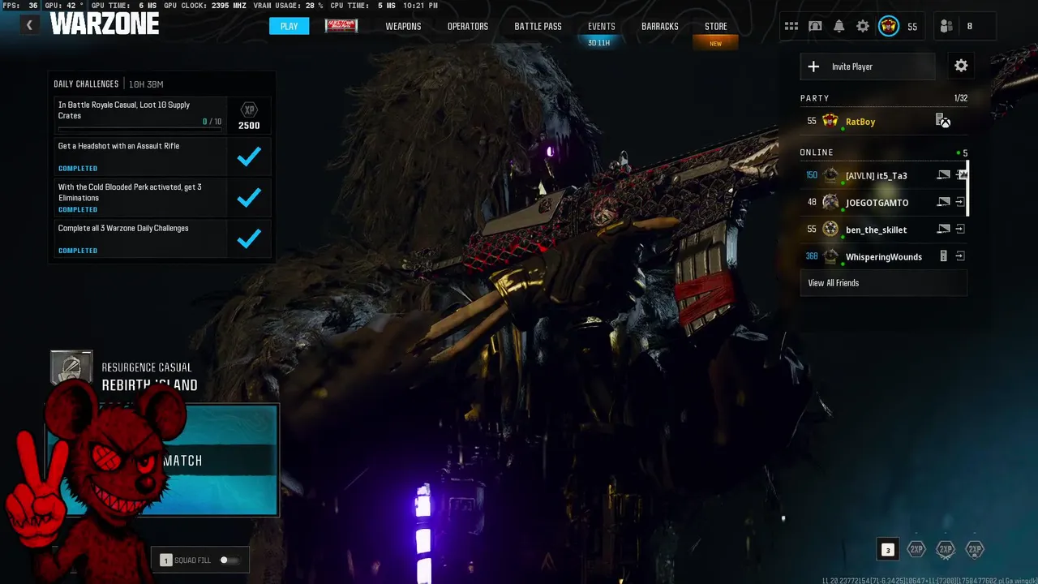1038x584 pixels.
Task: Click the Get a Headshot challenge text
Action: coord(118,146)
